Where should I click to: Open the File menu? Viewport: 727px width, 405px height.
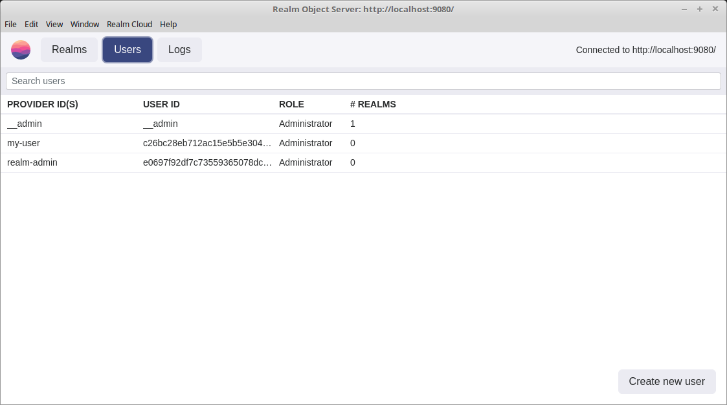pyautogui.click(x=10, y=24)
